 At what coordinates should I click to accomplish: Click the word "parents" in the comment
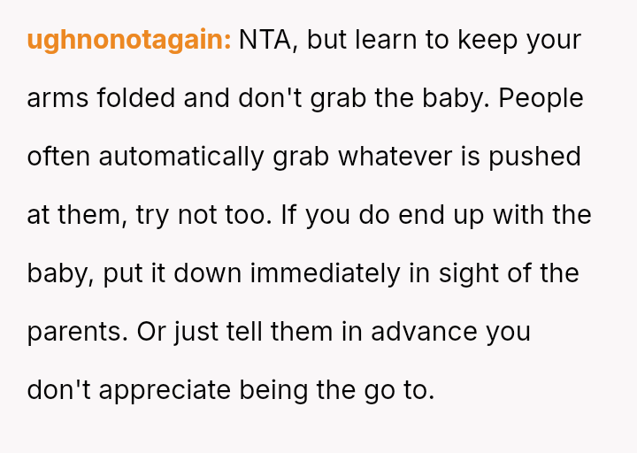[x=77, y=333]
